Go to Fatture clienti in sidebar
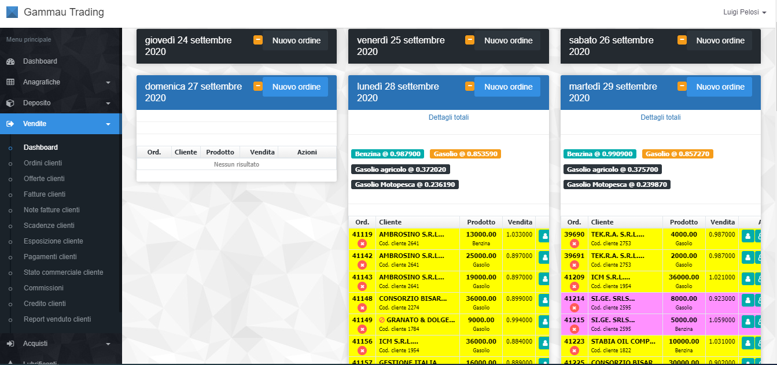This screenshot has width=777, height=365. (45, 194)
